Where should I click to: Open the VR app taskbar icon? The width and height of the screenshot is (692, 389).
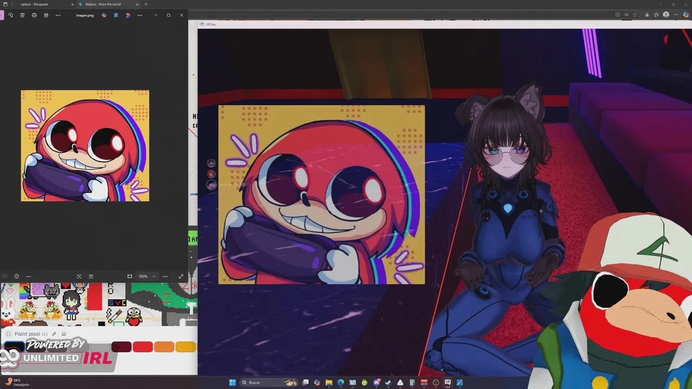(448, 383)
